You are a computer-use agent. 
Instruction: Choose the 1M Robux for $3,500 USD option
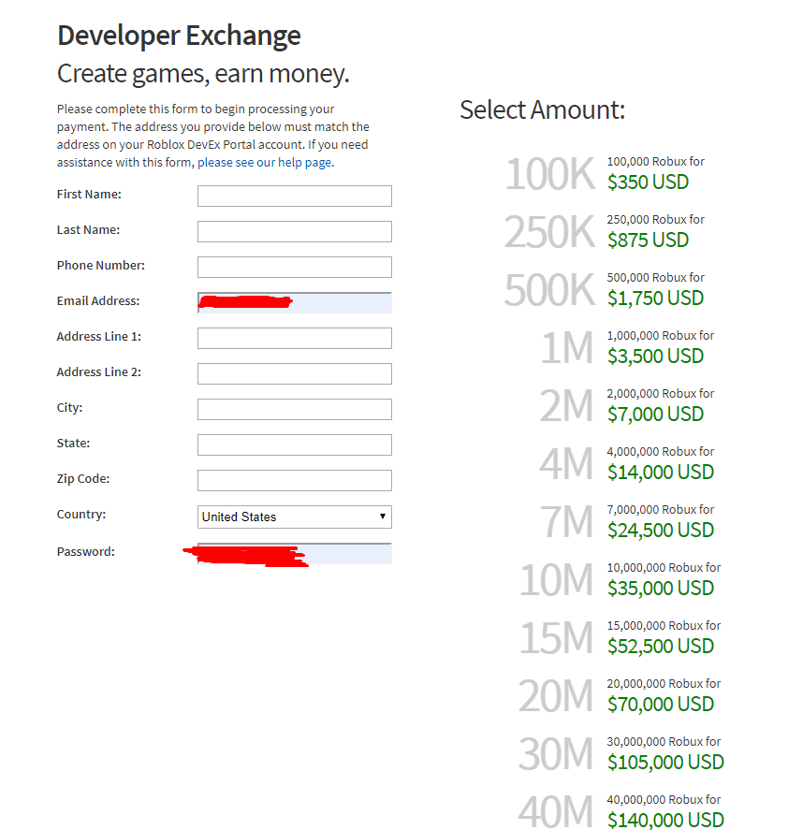click(x=627, y=348)
